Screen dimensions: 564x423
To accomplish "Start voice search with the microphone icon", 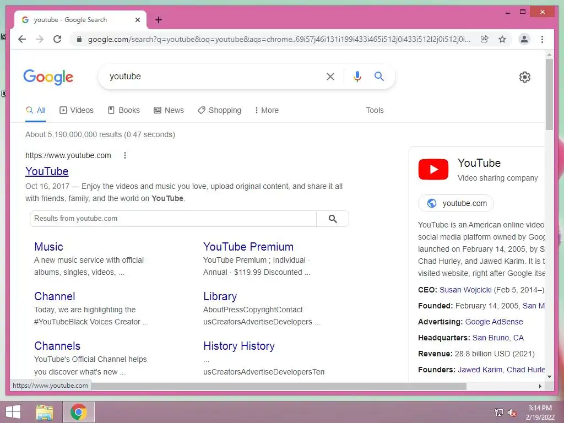I will [x=357, y=76].
